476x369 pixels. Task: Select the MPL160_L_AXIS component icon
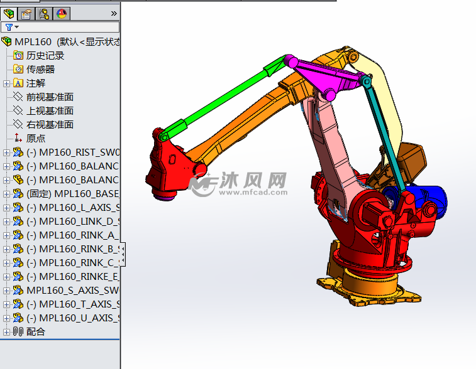tap(18, 208)
